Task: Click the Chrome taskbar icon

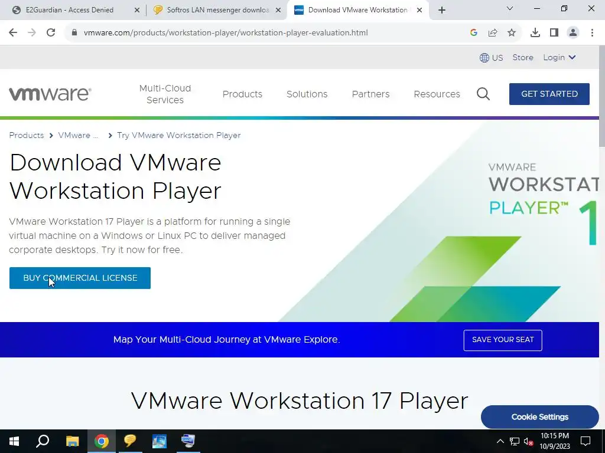Action: (x=102, y=441)
